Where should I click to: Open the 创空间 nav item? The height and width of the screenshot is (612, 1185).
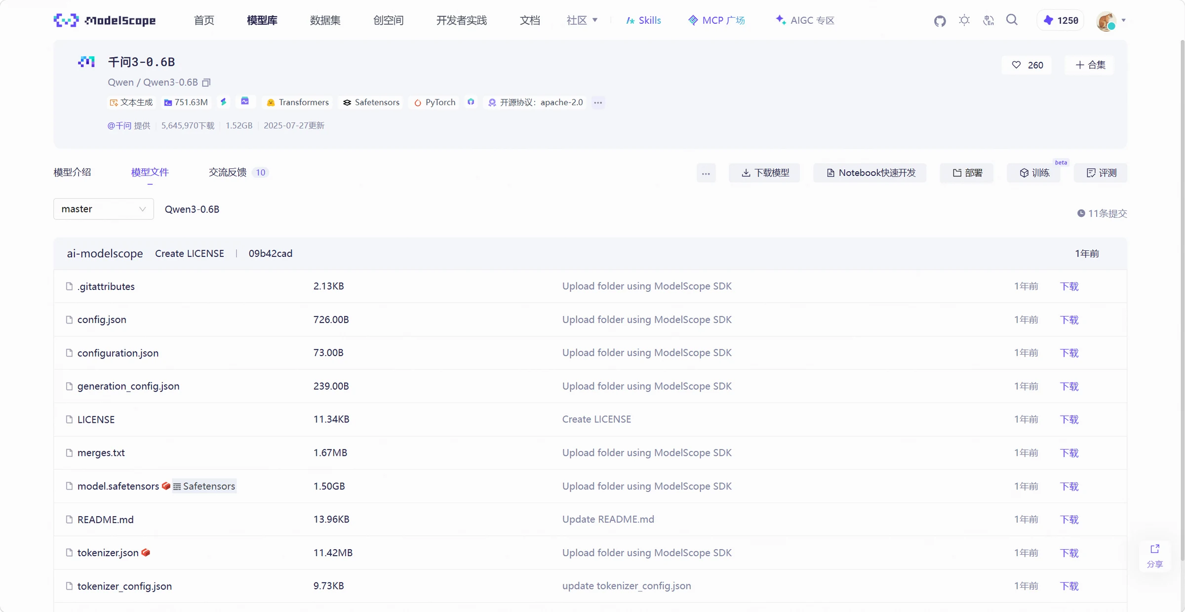tap(389, 20)
